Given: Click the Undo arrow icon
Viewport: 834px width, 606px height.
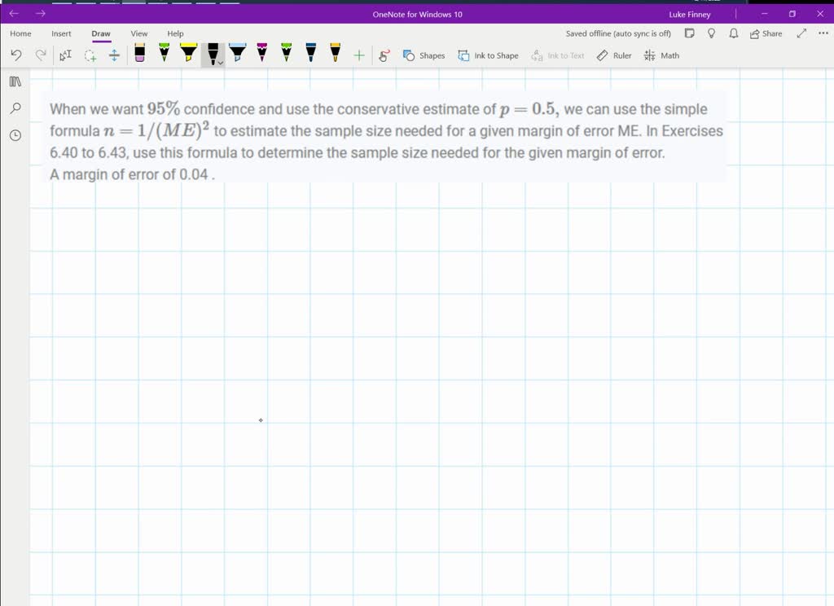Looking at the screenshot, I should [16, 55].
